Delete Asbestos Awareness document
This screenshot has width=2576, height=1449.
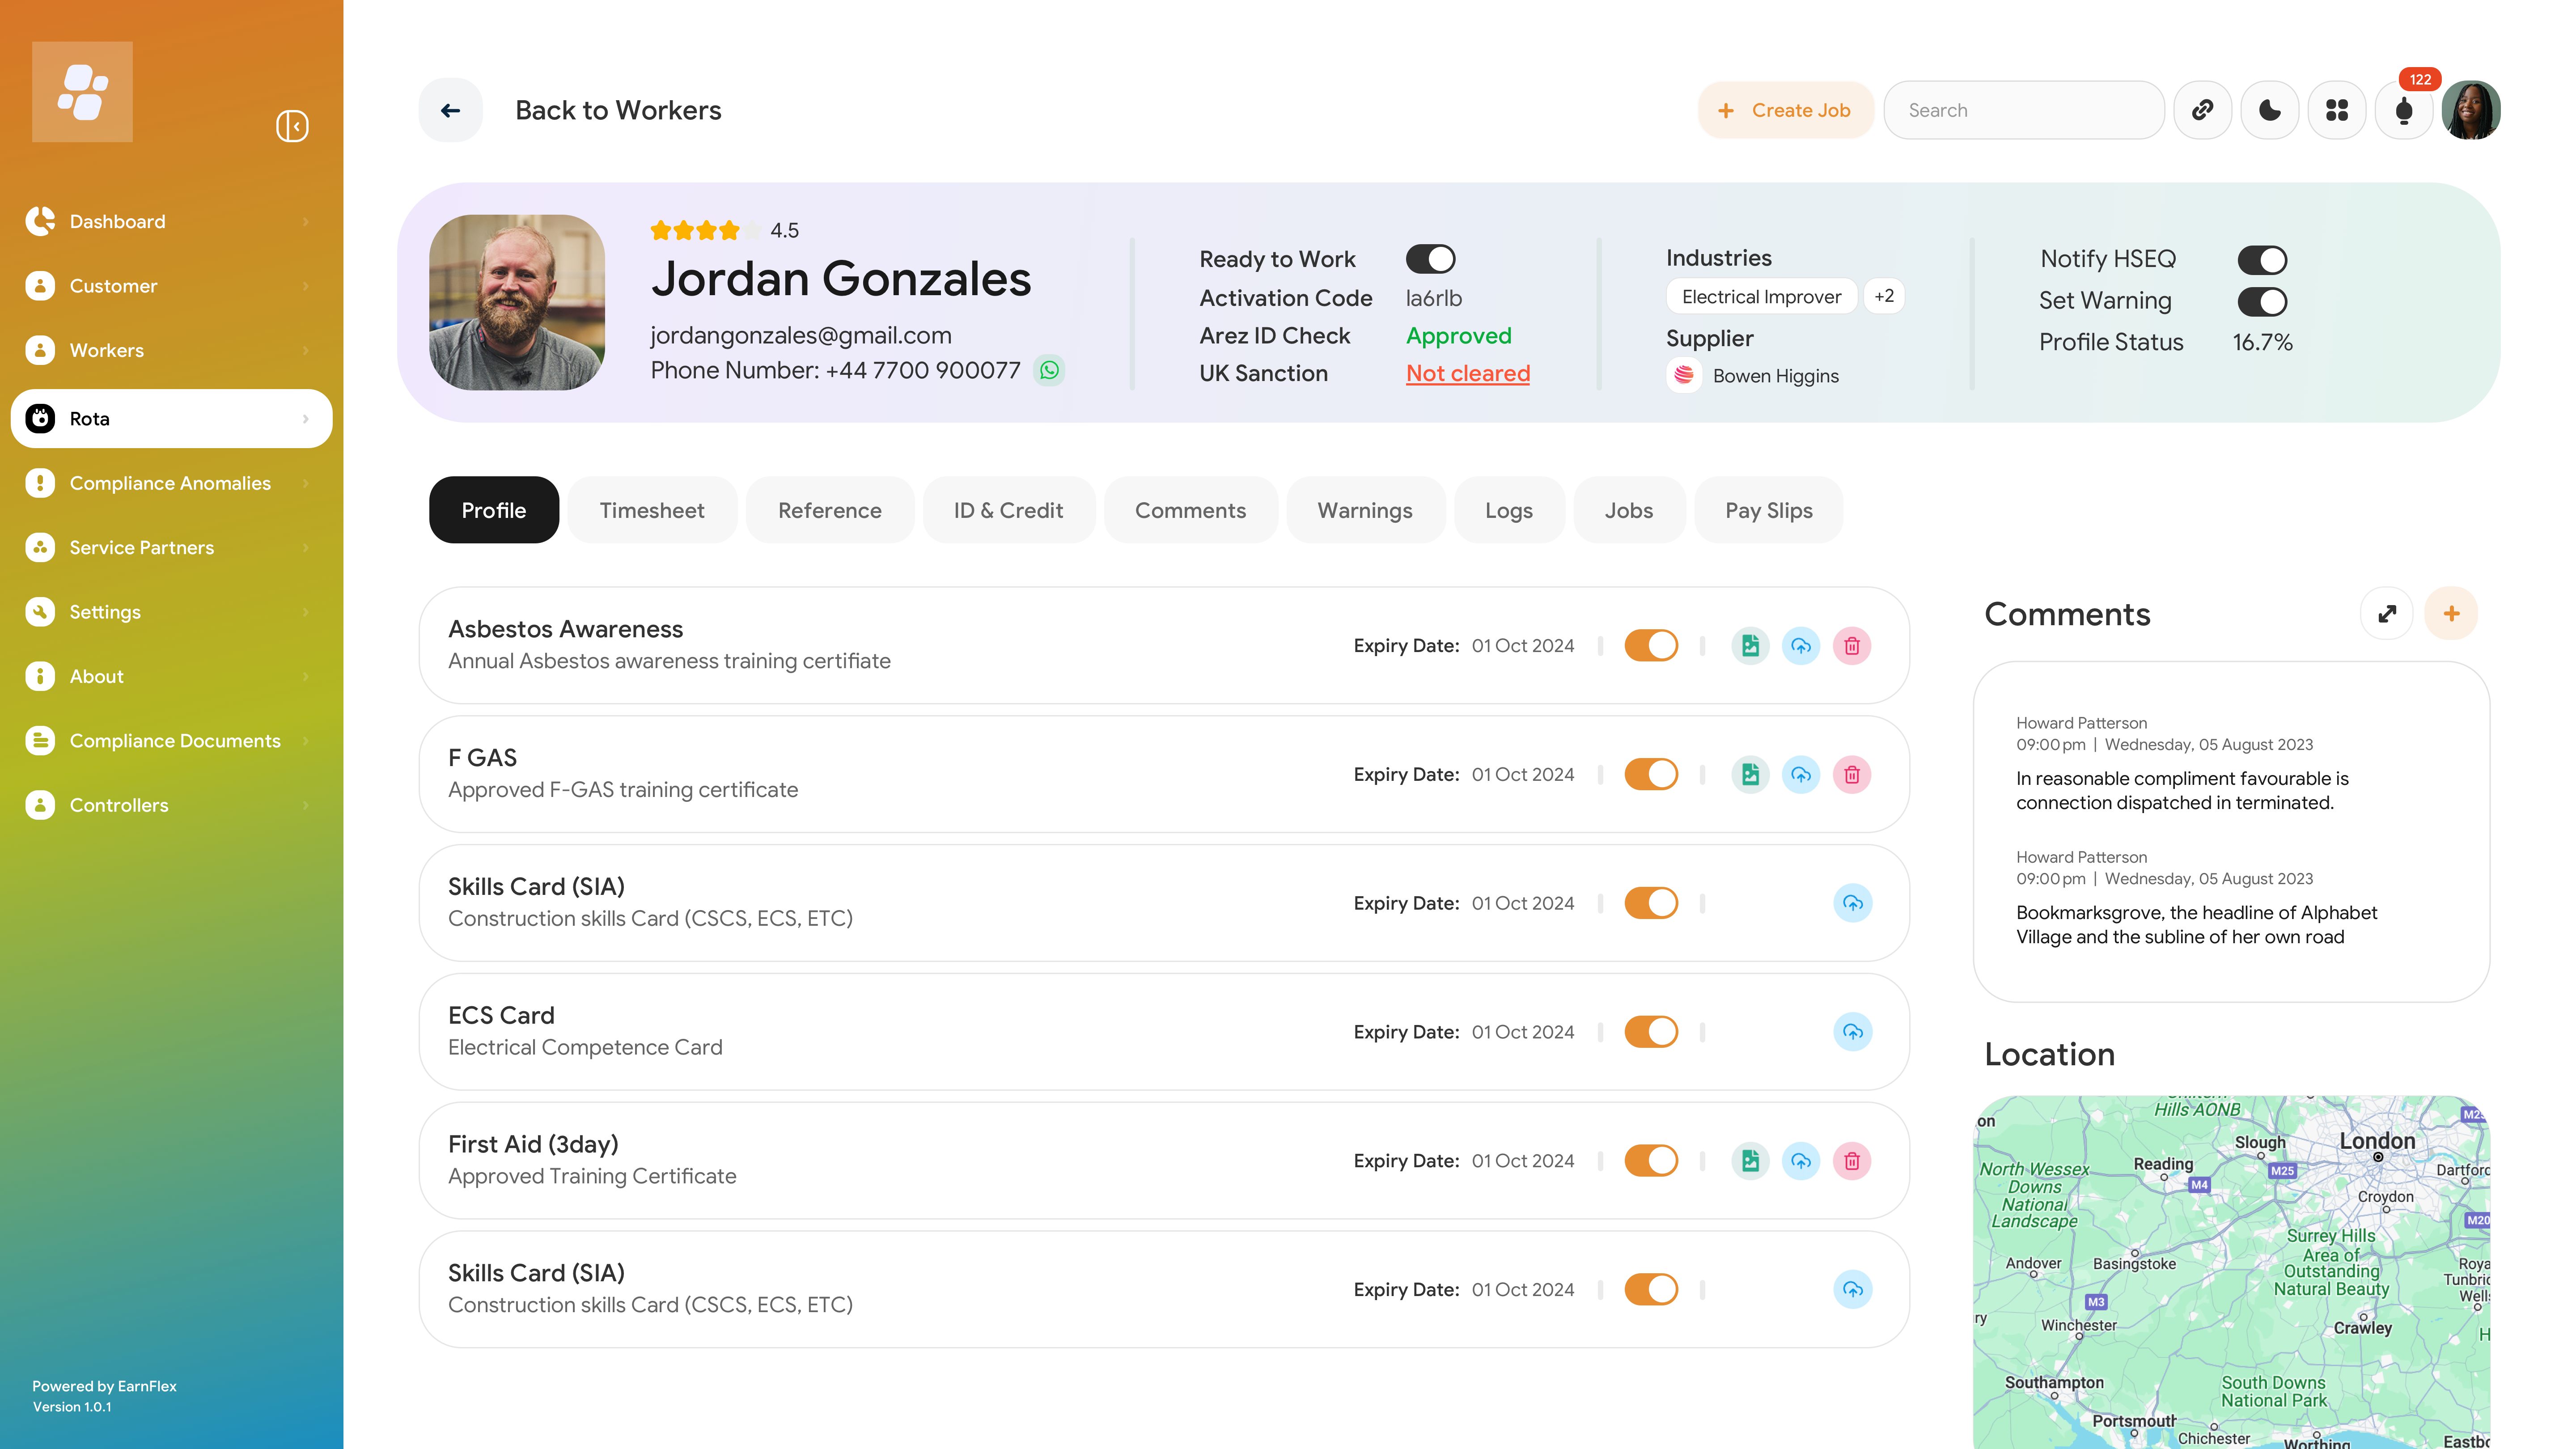click(x=1852, y=646)
